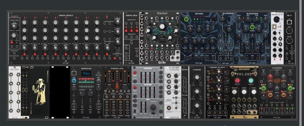The image size is (304, 126).
Task: Select the plague doctor artwork panel
Action: coord(39,92)
